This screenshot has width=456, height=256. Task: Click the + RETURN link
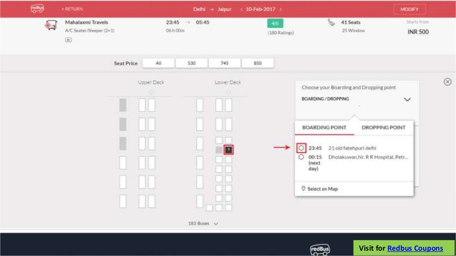coord(72,9)
